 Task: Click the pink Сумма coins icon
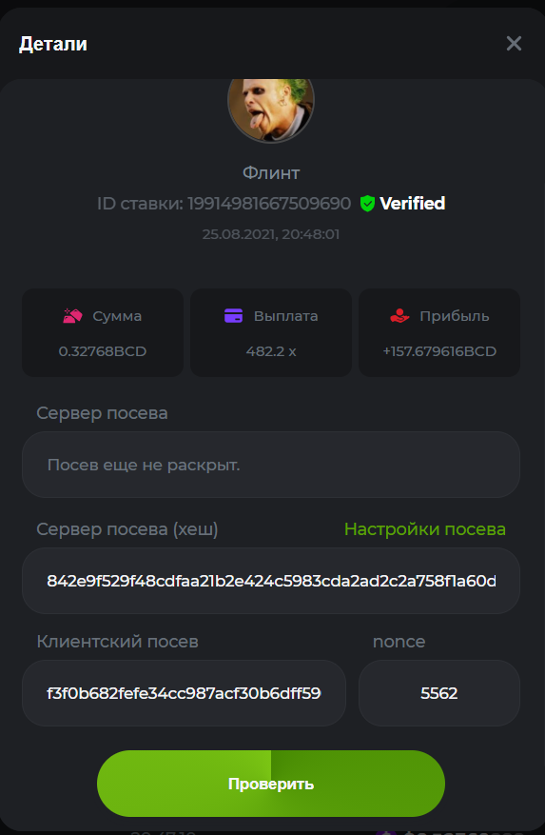click(x=73, y=316)
